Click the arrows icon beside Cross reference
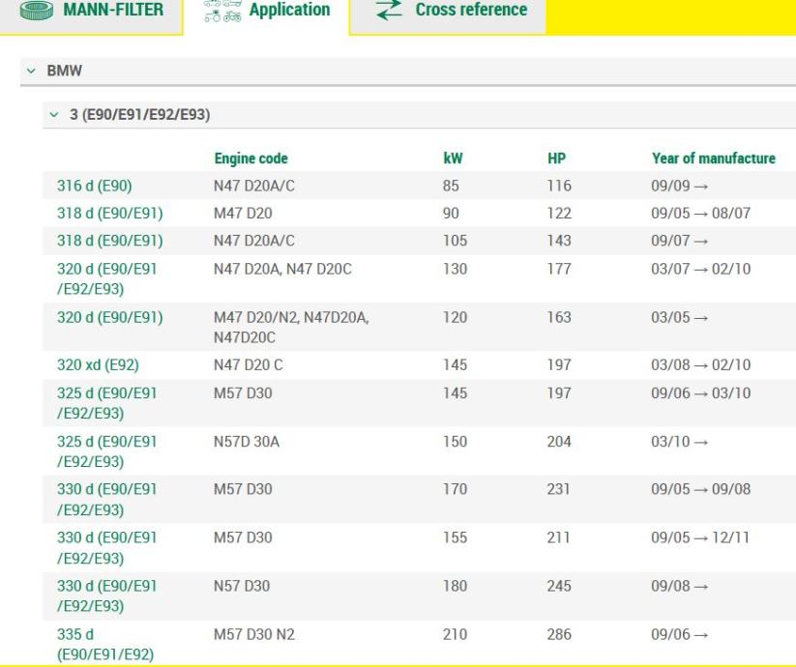 [387, 10]
